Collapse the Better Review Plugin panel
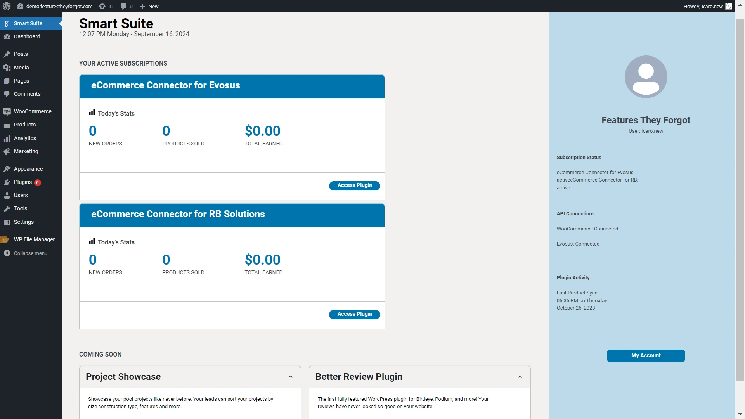The height and width of the screenshot is (419, 745). [520, 377]
